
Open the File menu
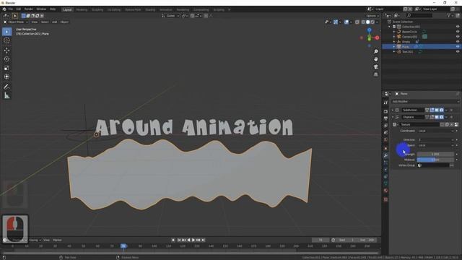11,9
